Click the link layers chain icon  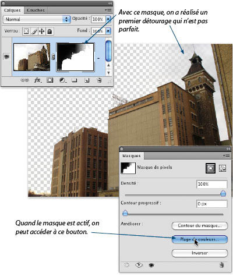tap(24, 80)
